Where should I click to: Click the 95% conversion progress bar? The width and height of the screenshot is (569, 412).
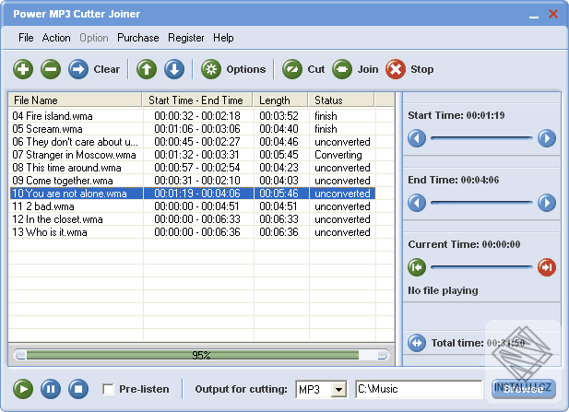(x=201, y=355)
